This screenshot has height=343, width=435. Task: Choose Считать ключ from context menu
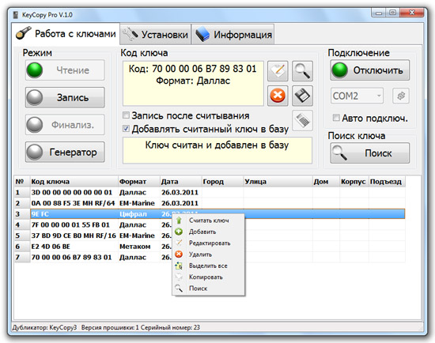(208, 220)
